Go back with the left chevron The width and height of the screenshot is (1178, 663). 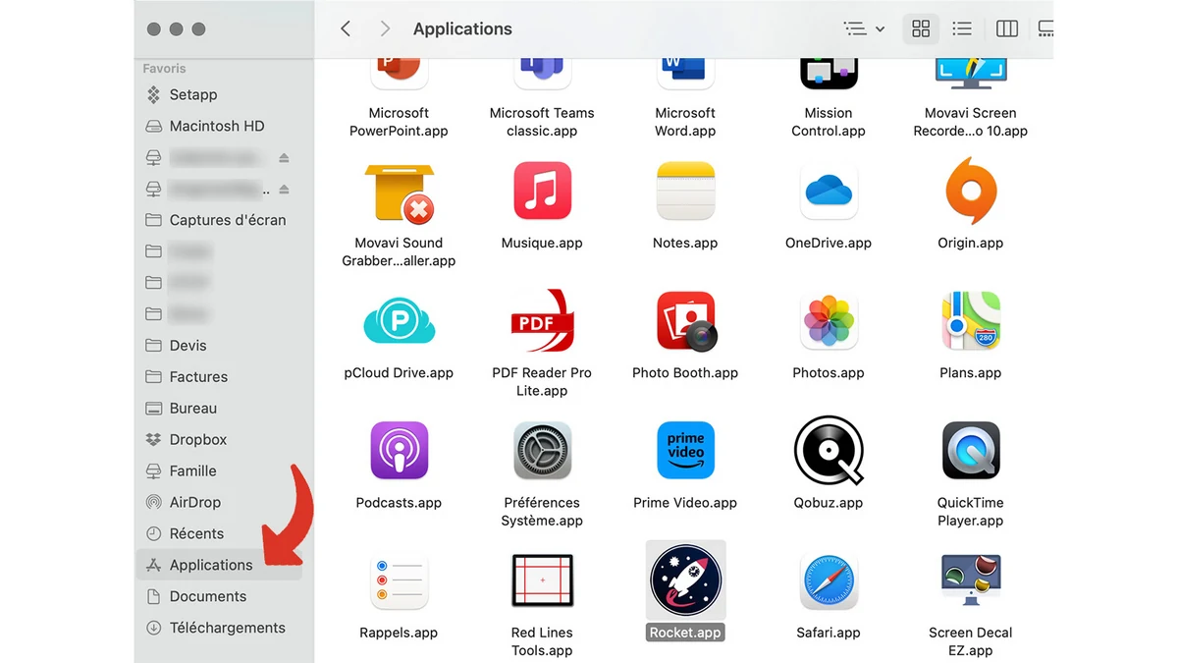[346, 28]
